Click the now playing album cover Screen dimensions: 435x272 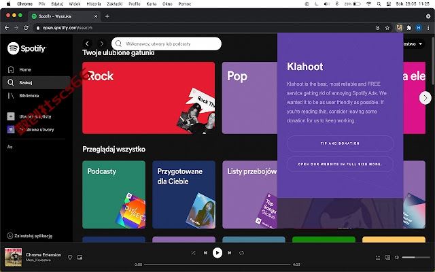point(13,257)
